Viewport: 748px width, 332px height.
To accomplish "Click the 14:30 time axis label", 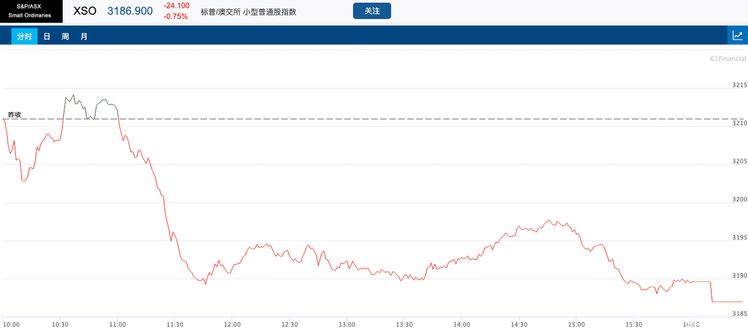I will (519, 325).
